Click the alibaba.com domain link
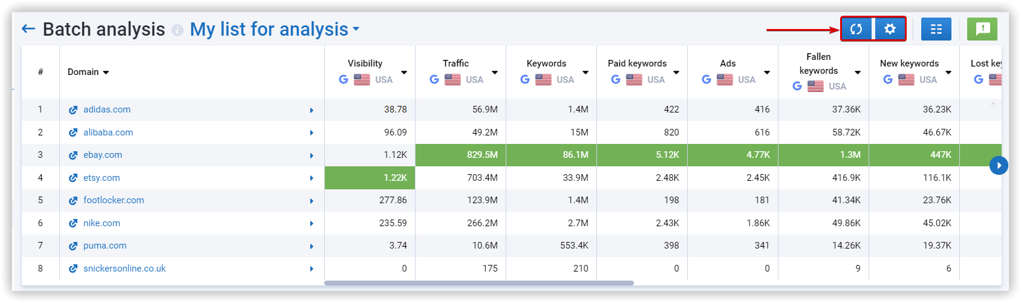The height and width of the screenshot is (303, 1021). pyautogui.click(x=108, y=132)
